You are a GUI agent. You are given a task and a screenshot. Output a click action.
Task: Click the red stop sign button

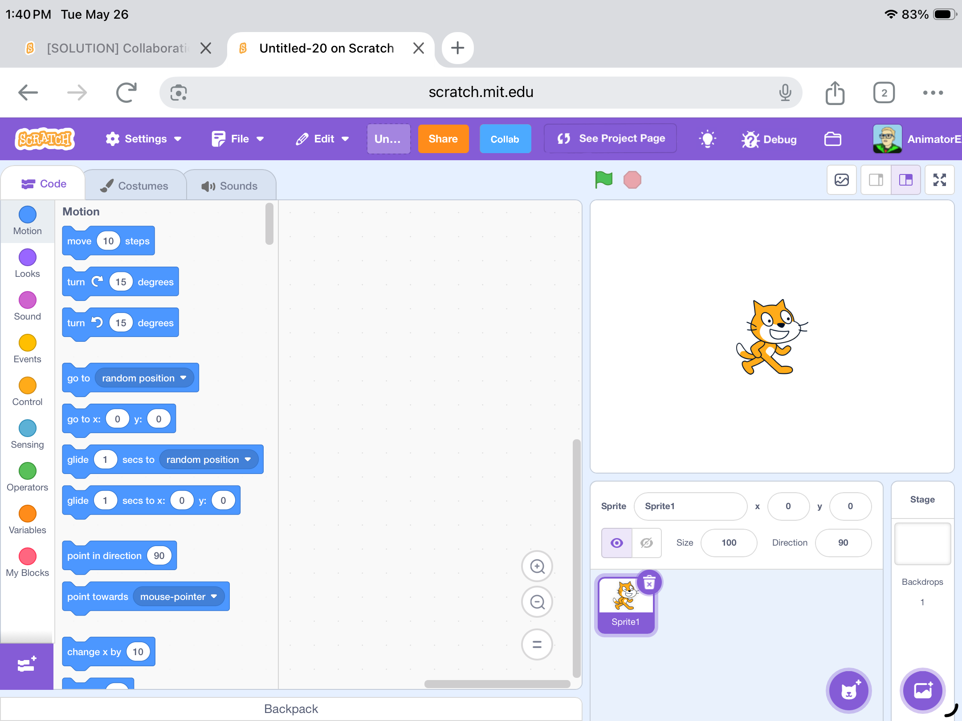point(632,180)
